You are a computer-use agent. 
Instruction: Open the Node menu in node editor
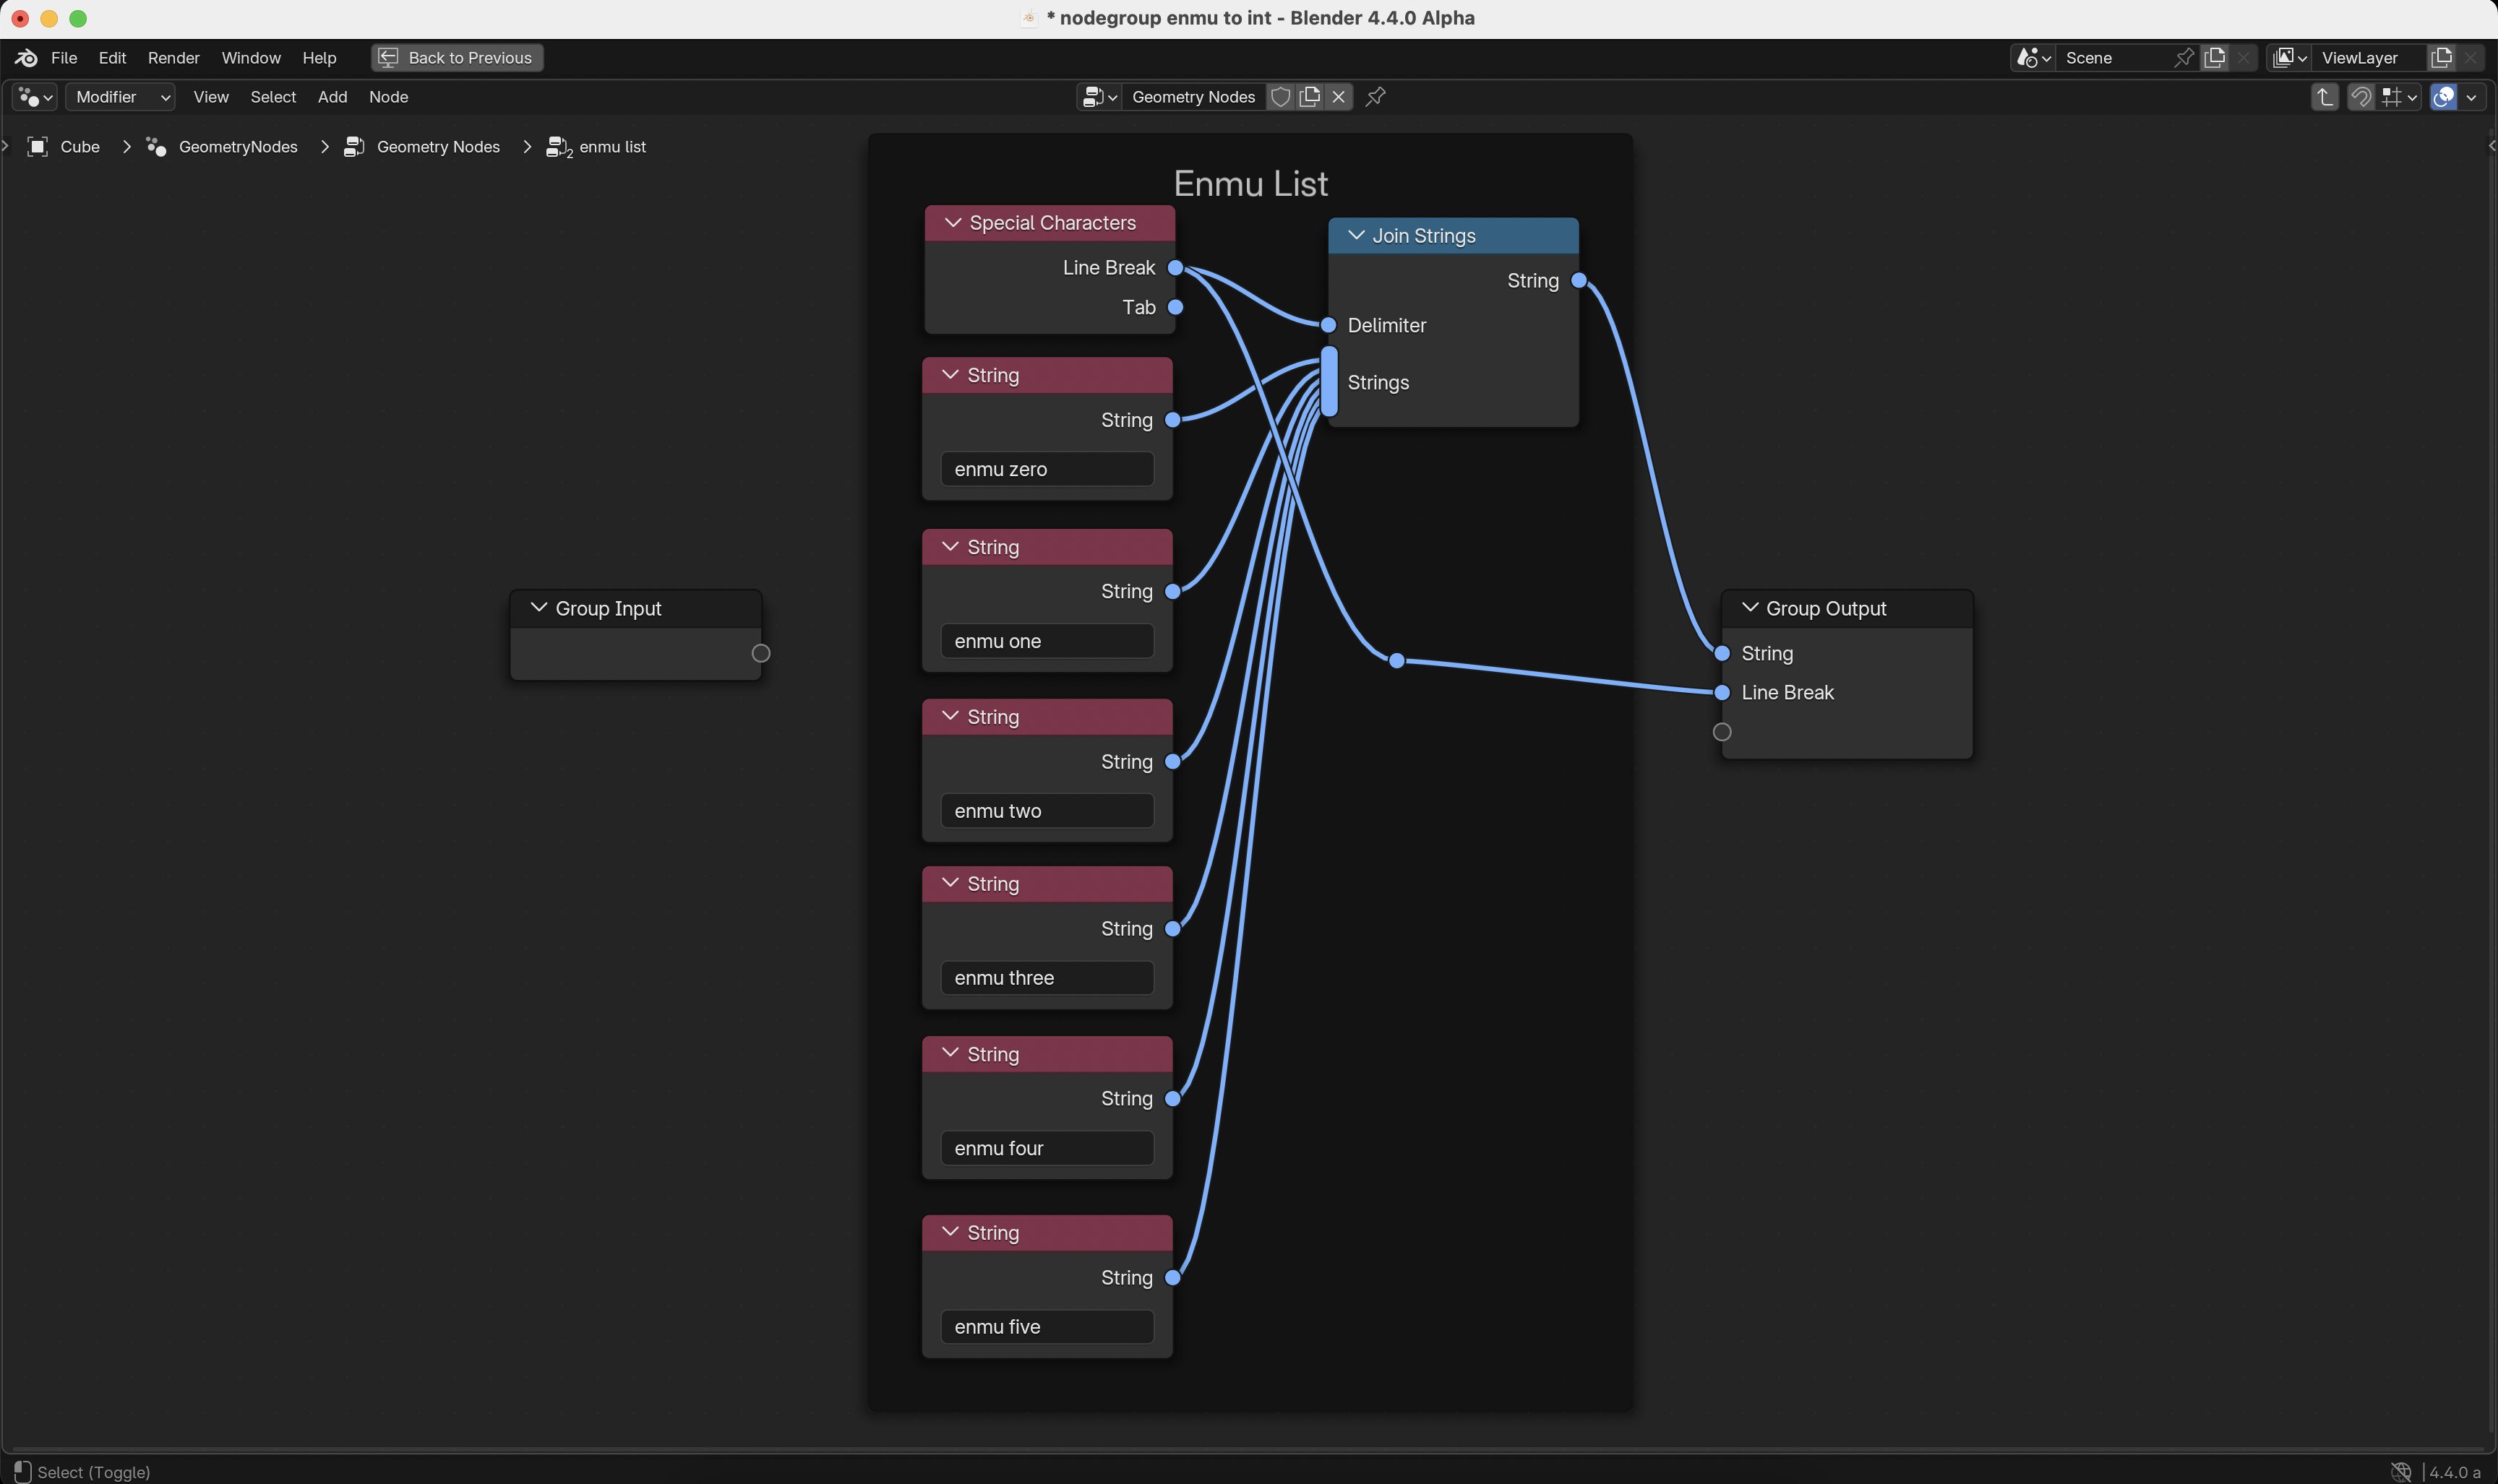point(388,97)
